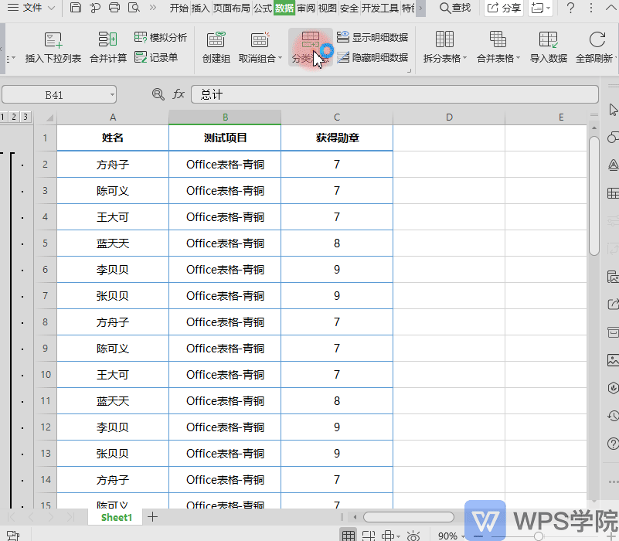Open the 文件 menu
619x541 pixels.
coord(32,8)
